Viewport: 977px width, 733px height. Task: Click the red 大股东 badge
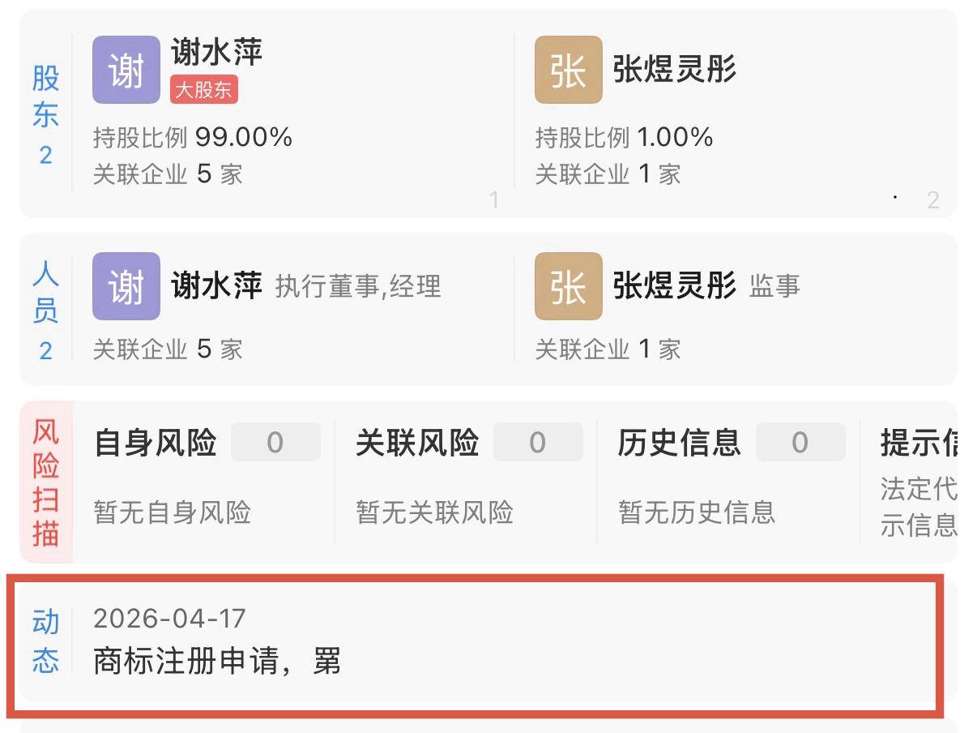(x=204, y=89)
